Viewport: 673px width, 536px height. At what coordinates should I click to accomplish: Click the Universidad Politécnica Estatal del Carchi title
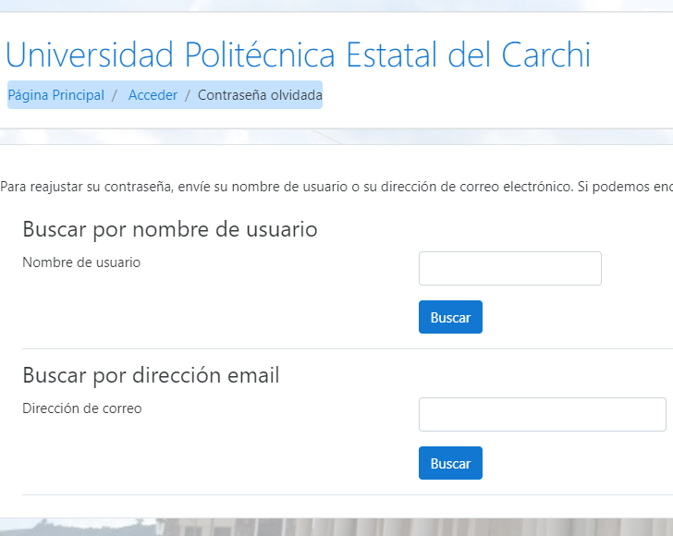[298, 55]
